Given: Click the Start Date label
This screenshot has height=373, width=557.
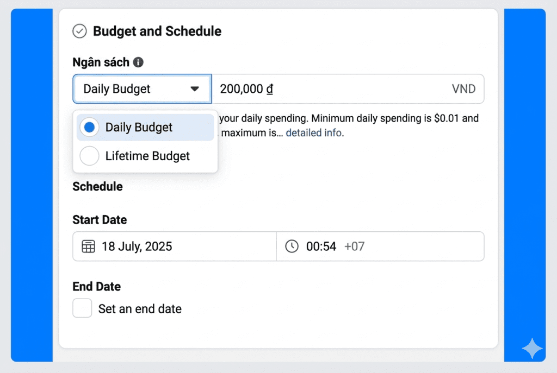Looking at the screenshot, I should pyautogui.click(x=100, y=220).
